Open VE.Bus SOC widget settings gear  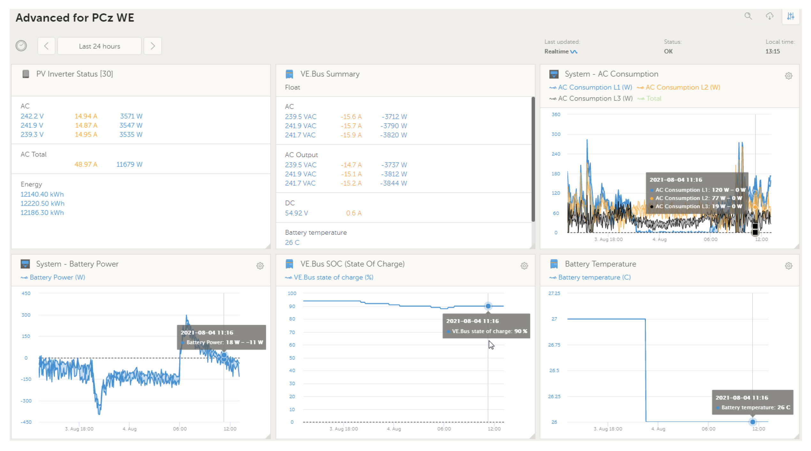point(524,266)
